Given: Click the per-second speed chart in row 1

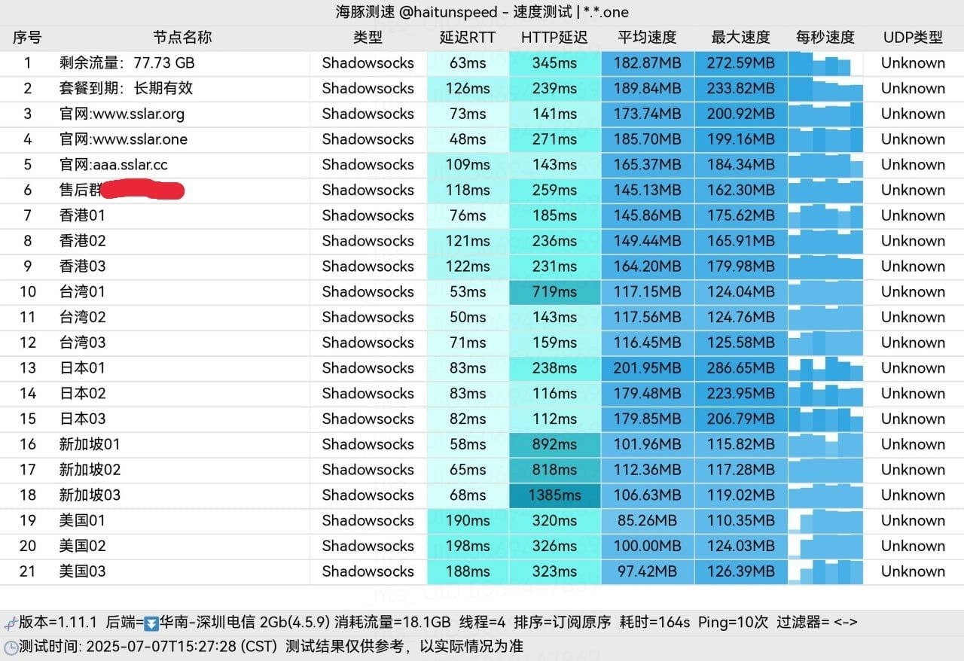Looking at the screenshot, I should 825,63.
